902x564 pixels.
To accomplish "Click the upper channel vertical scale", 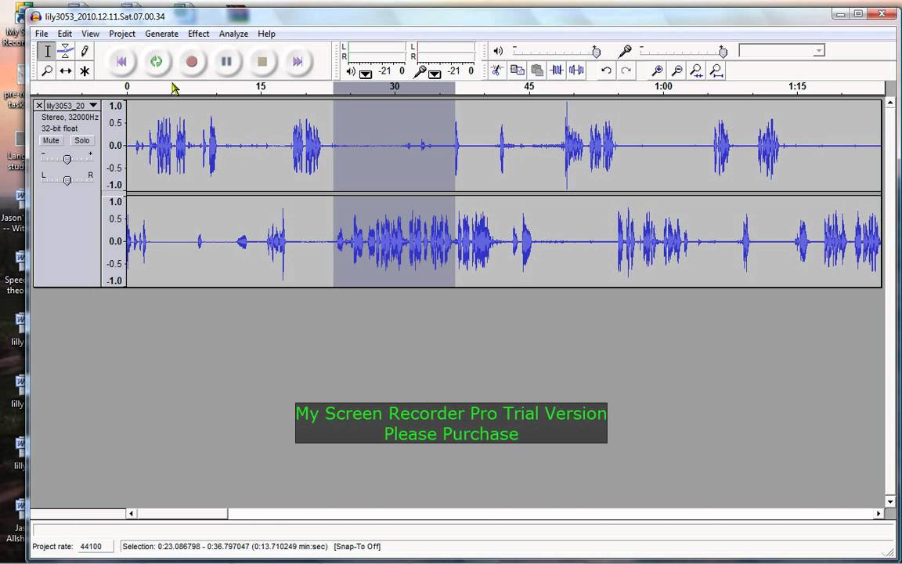I will pyautogui.click(x=114, y=146).
